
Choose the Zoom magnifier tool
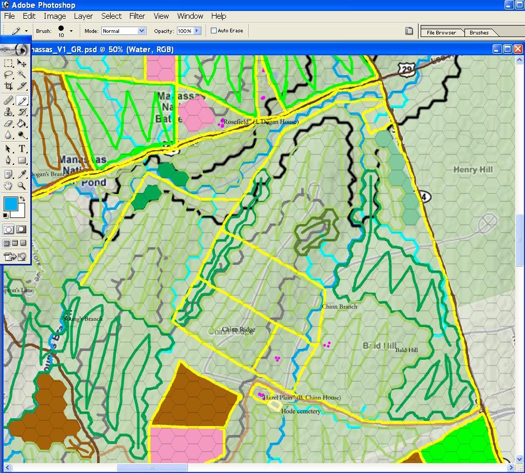pos(22,186)
